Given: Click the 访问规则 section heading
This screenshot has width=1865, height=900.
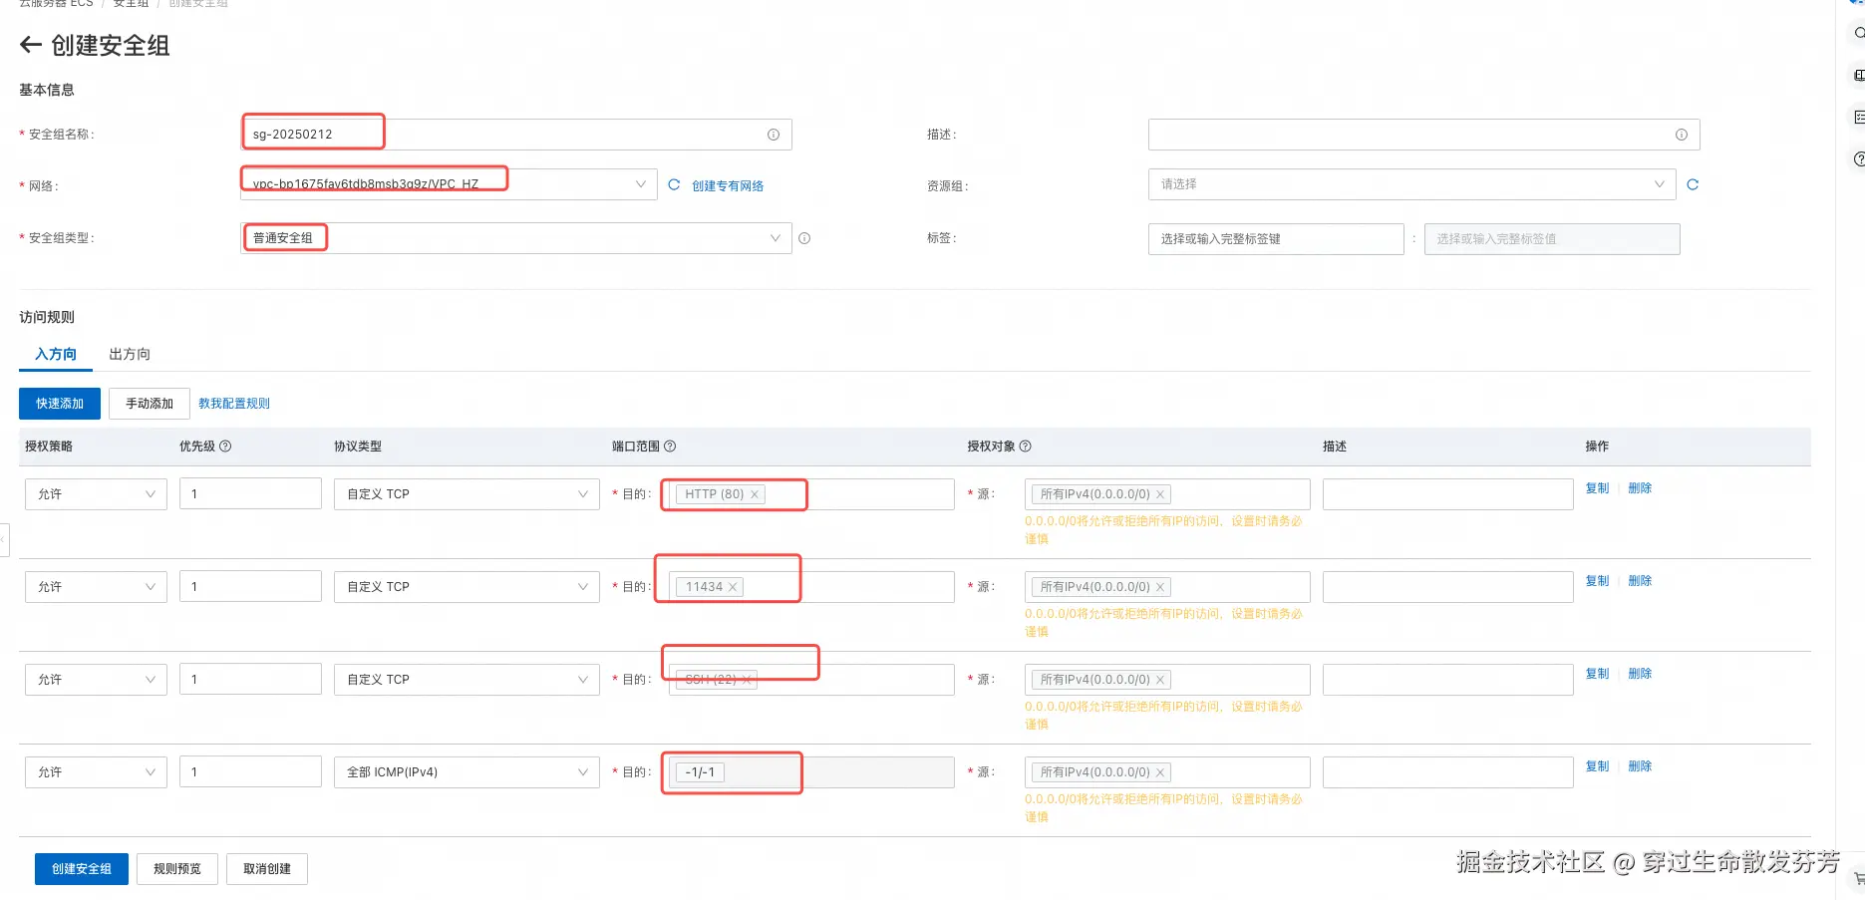Looking at the screenshot, I should [x=47, y=317].
